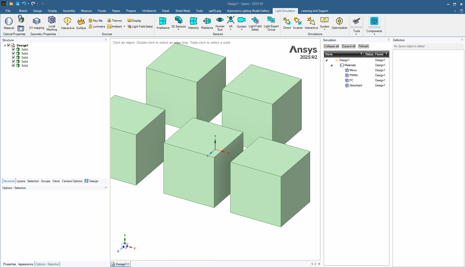Viewport: 465px width, 267px height.
Task: Start an Inverse simulation
Action: [298, 23]
